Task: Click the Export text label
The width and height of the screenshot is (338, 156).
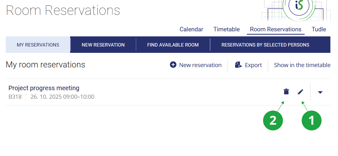Action: [x=253, y=65]
